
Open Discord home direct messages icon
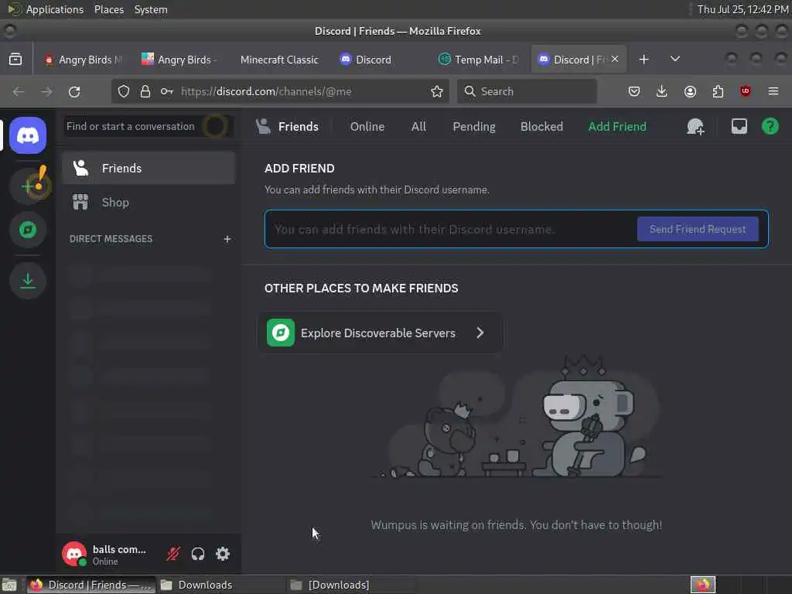(x=28, y=135)
